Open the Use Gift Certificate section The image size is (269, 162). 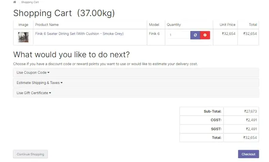coord(33,93)
